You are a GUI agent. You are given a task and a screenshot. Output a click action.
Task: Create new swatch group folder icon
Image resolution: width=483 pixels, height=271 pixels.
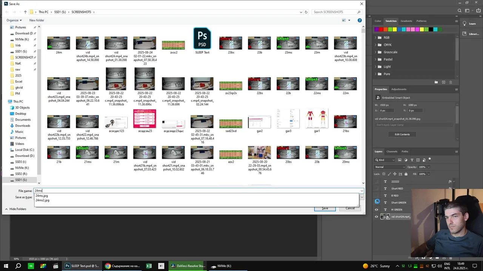coord(436,82)
